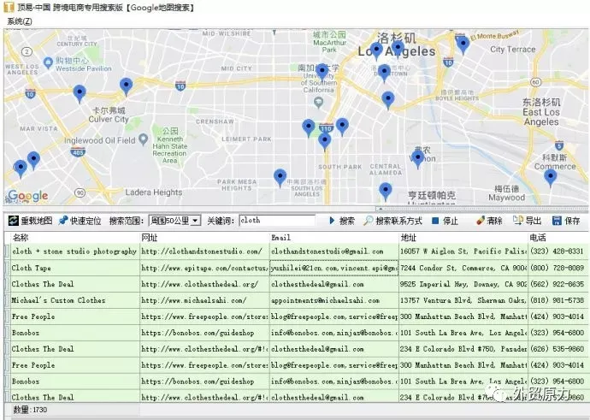Click the 电话 column header
Screen dimensions: 590x420
[x=558, y=238]
